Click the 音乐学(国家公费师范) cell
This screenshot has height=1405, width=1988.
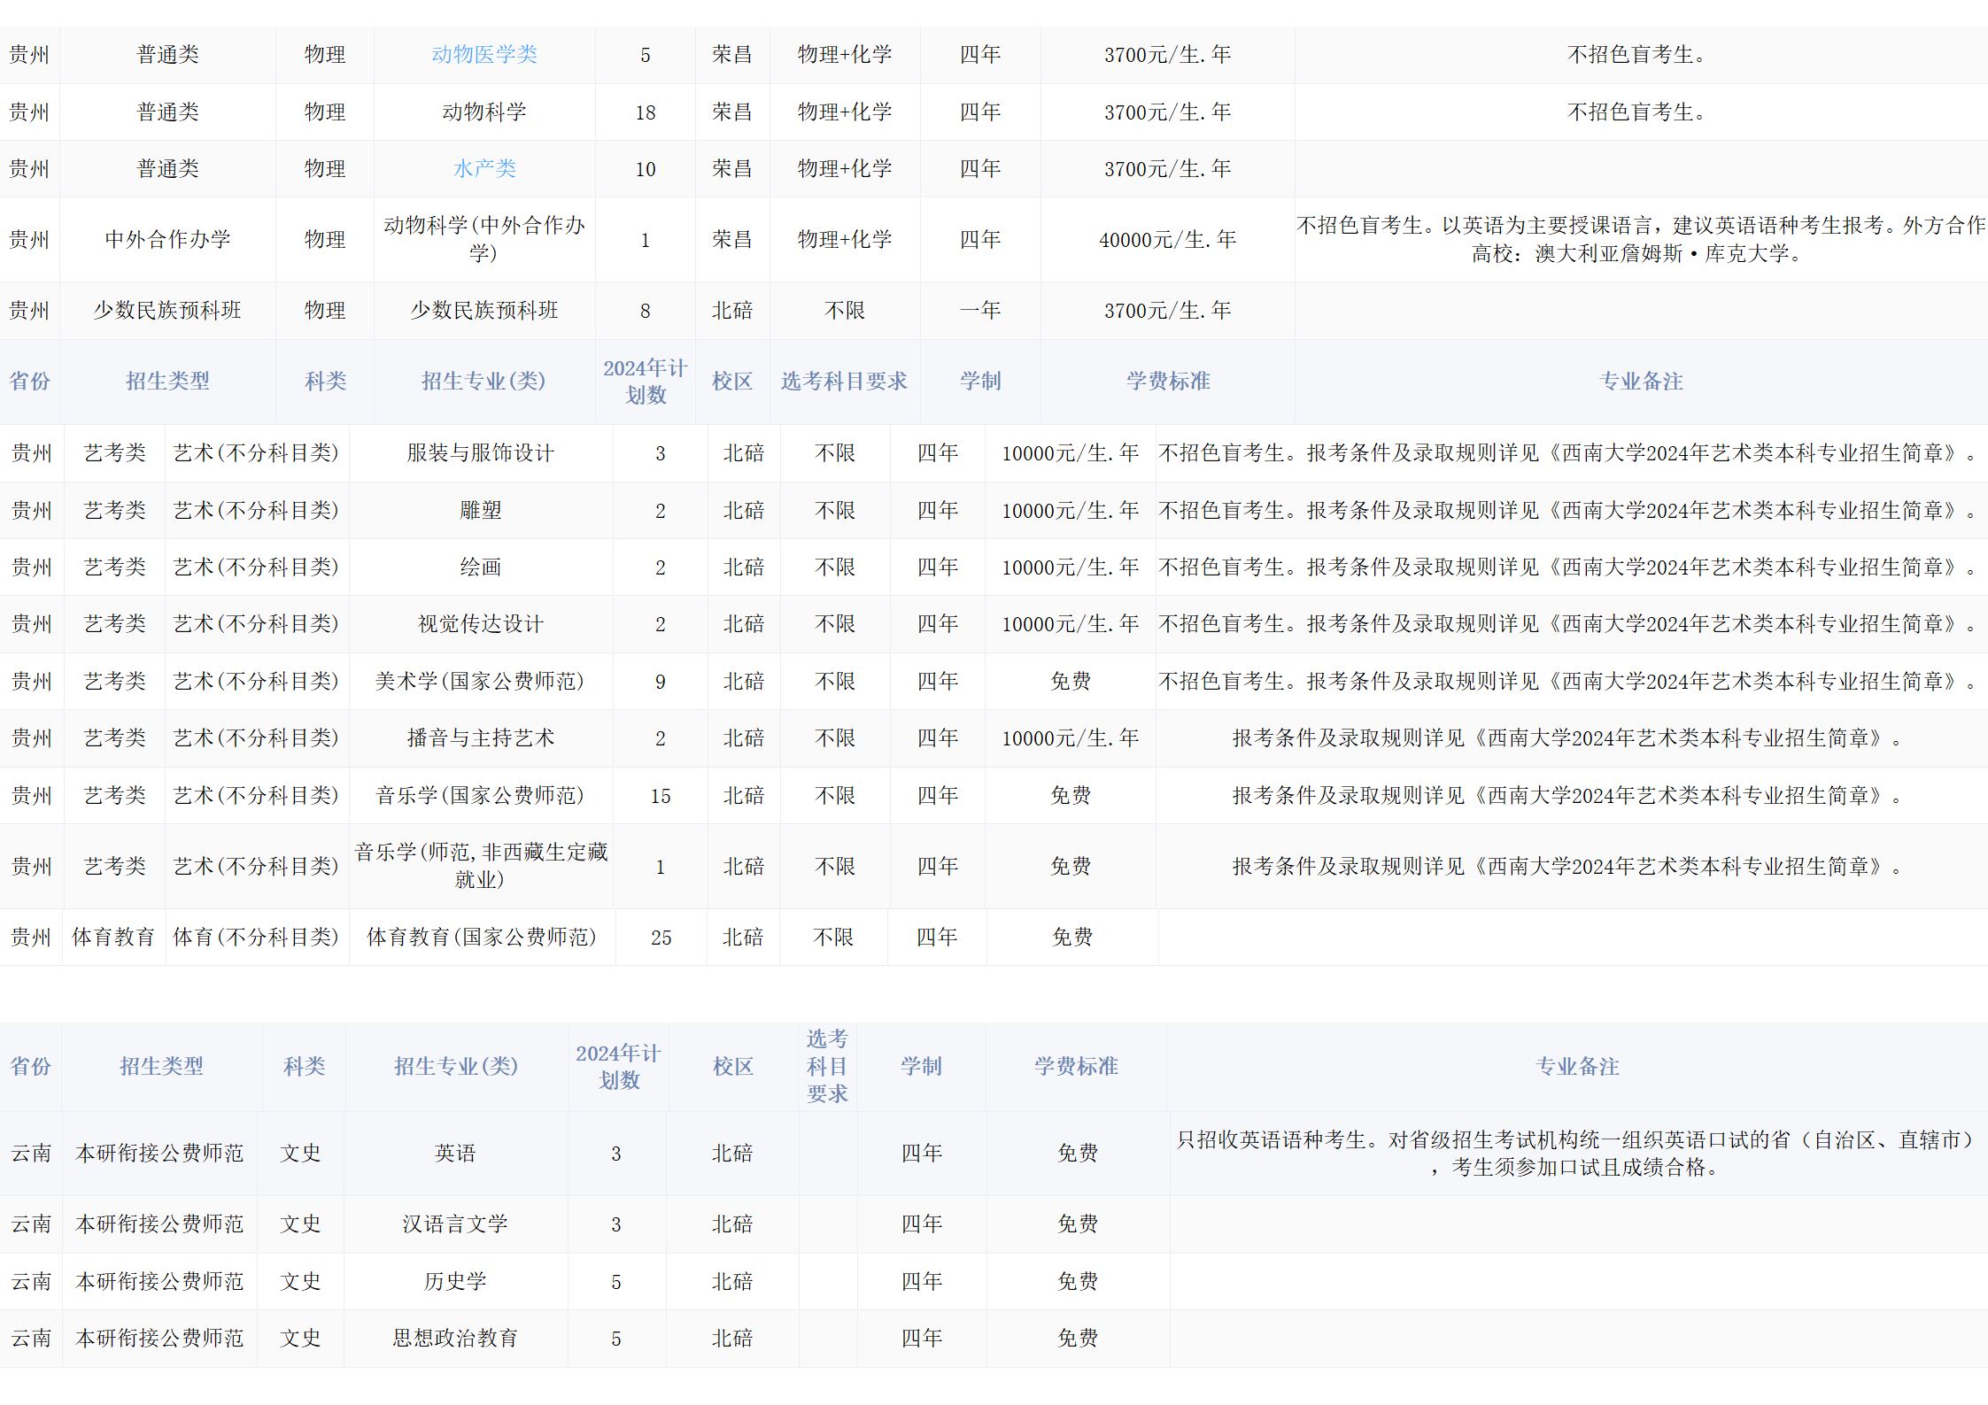click(480, 796)
